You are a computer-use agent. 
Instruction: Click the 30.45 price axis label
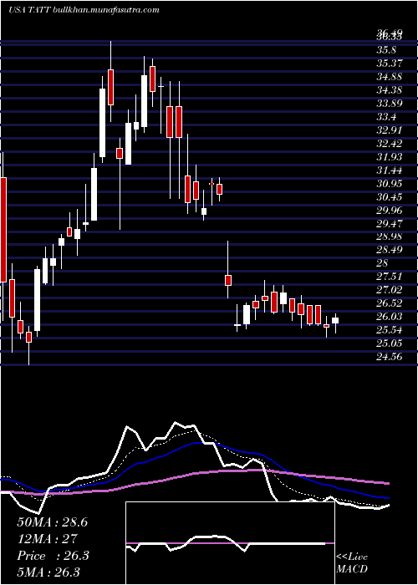tap(389, 197)
